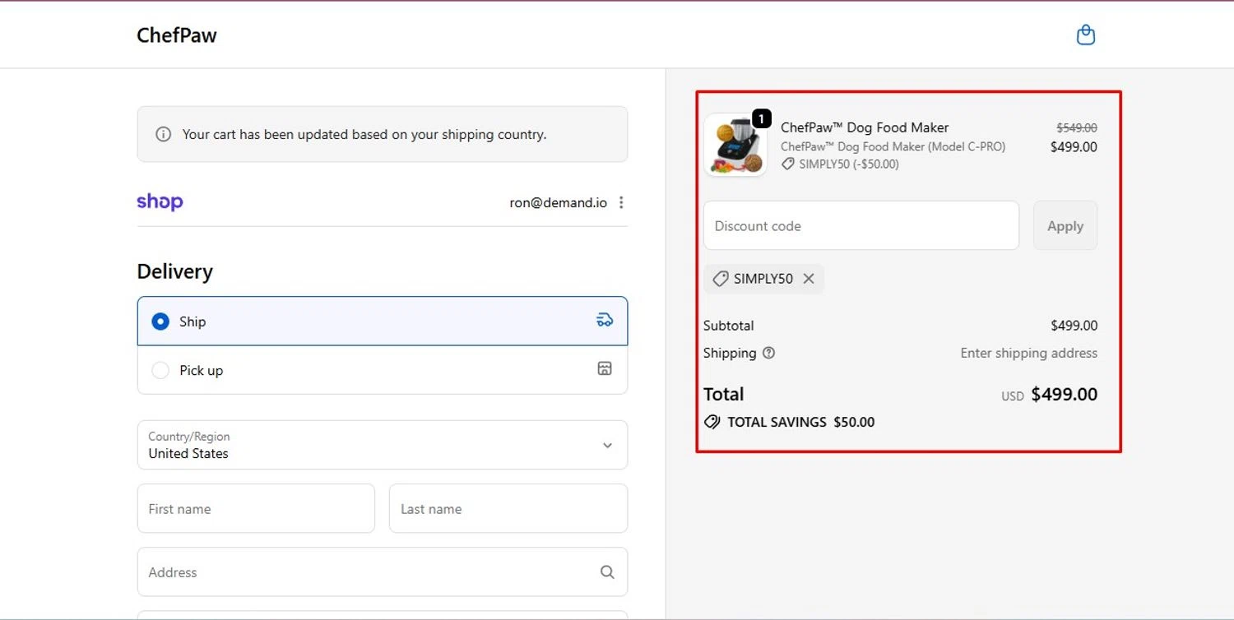Click the Discount code input field

click(861, 225)
